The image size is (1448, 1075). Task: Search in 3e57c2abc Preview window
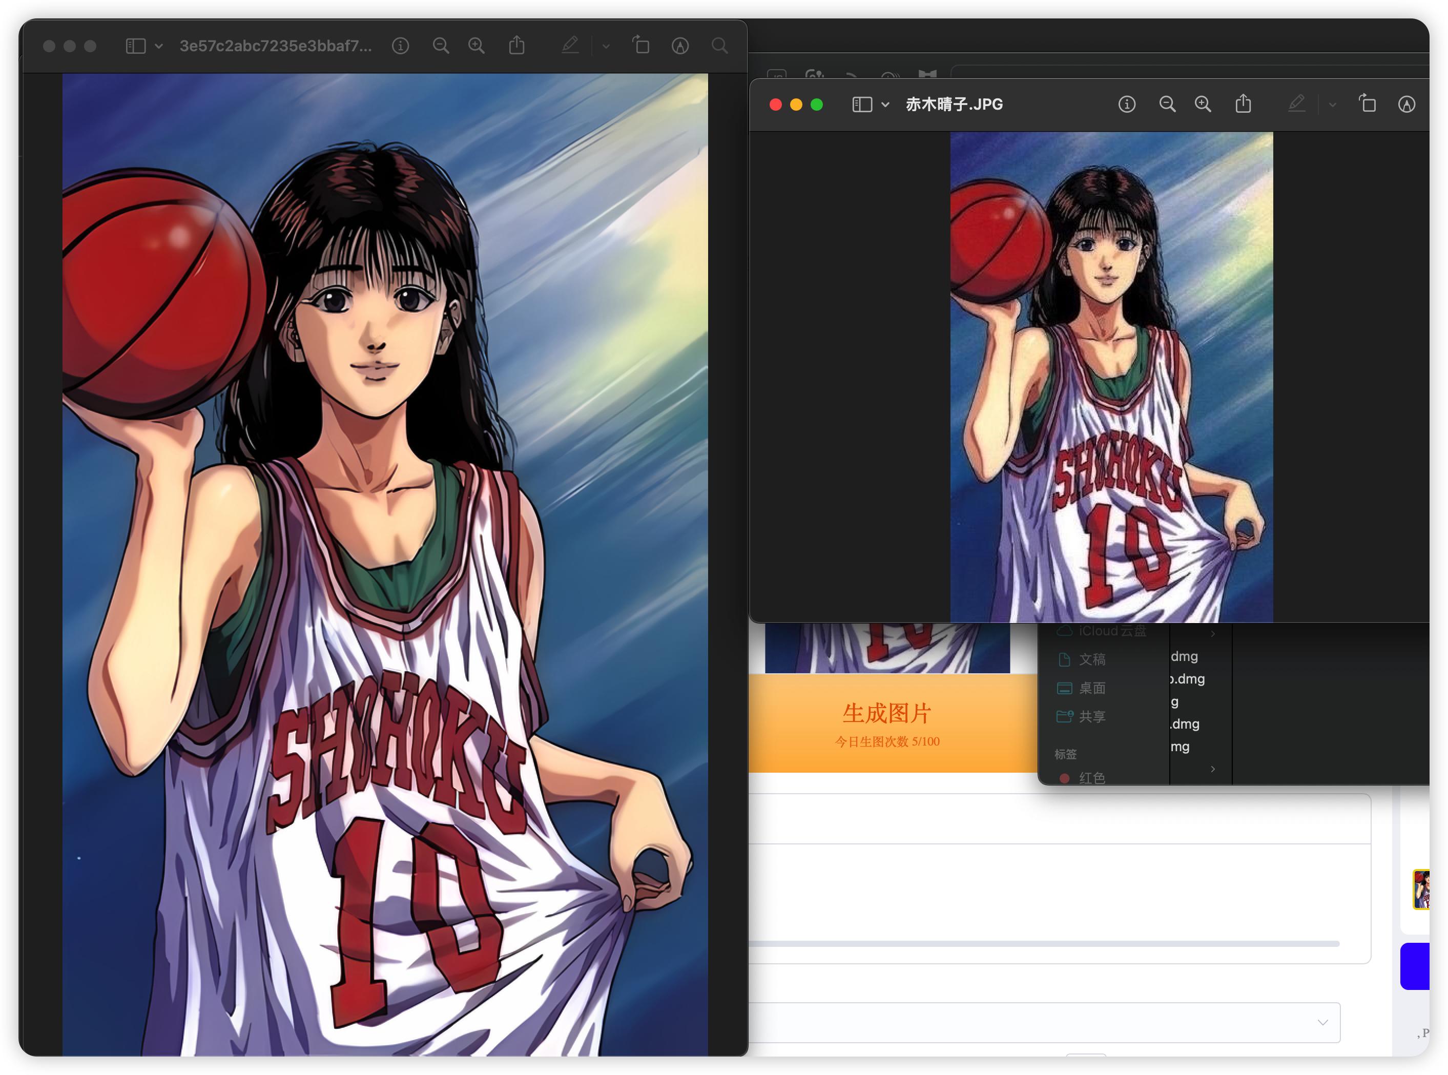pos(720,46)
